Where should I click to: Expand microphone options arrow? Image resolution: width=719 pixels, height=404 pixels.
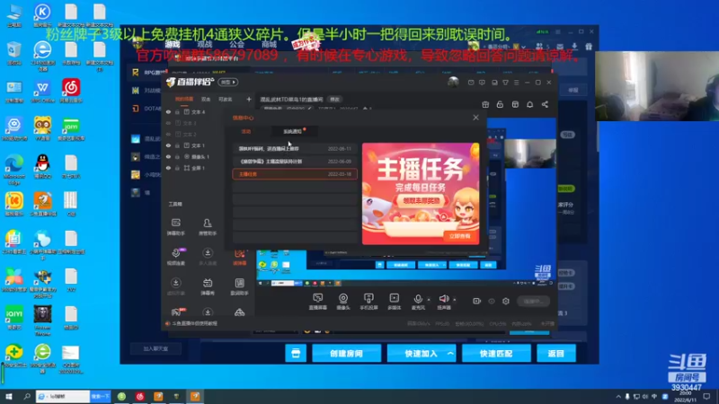tap(429, 299)
